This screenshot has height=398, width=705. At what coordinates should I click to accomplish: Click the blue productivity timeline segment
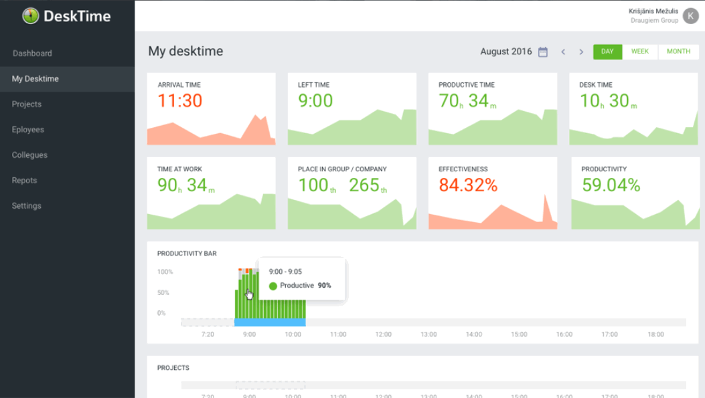coord(270,322)
